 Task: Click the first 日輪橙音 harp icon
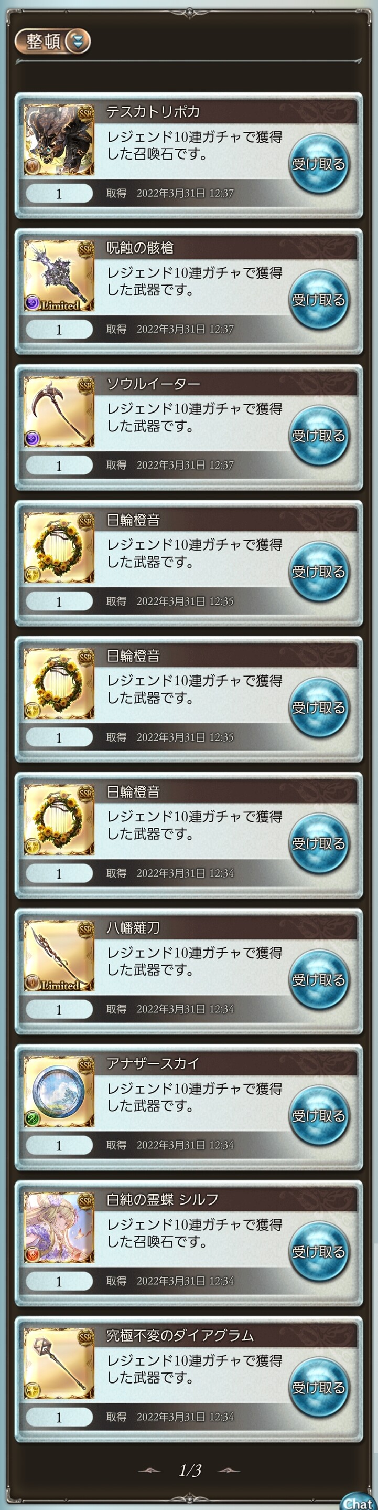pyautogui.click(x=59, y=548)
